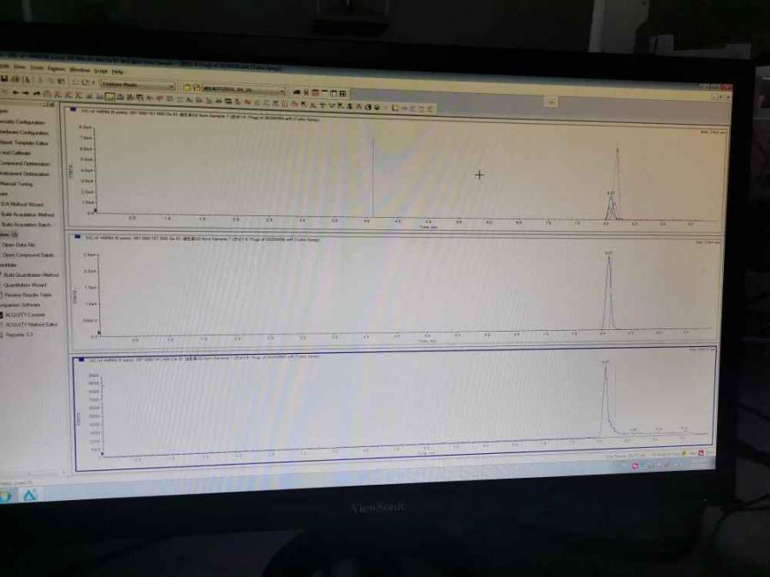This screenshot has height=577, width=770.
Task: Select Quantitation Wizard in the sidebar
Action: coord(26,285)
